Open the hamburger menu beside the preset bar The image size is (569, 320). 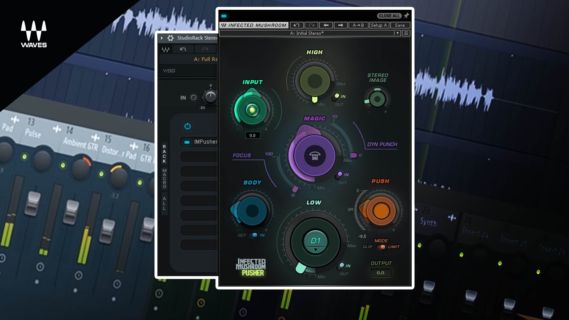pos(406,33)
